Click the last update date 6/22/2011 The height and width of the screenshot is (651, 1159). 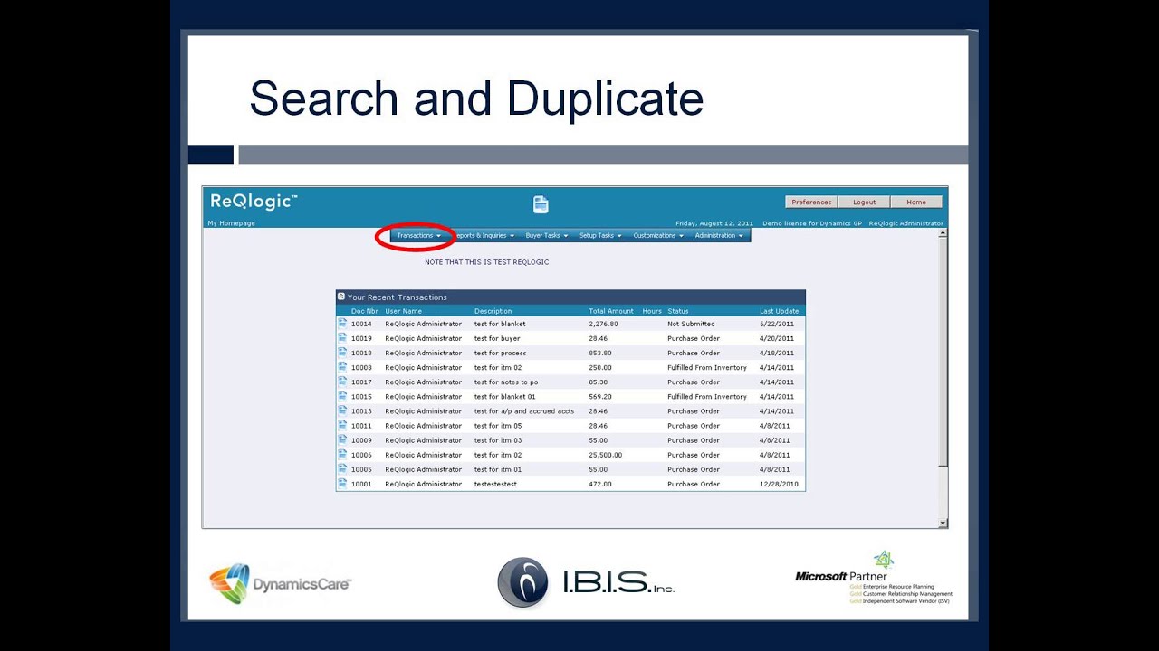(775, 324)
